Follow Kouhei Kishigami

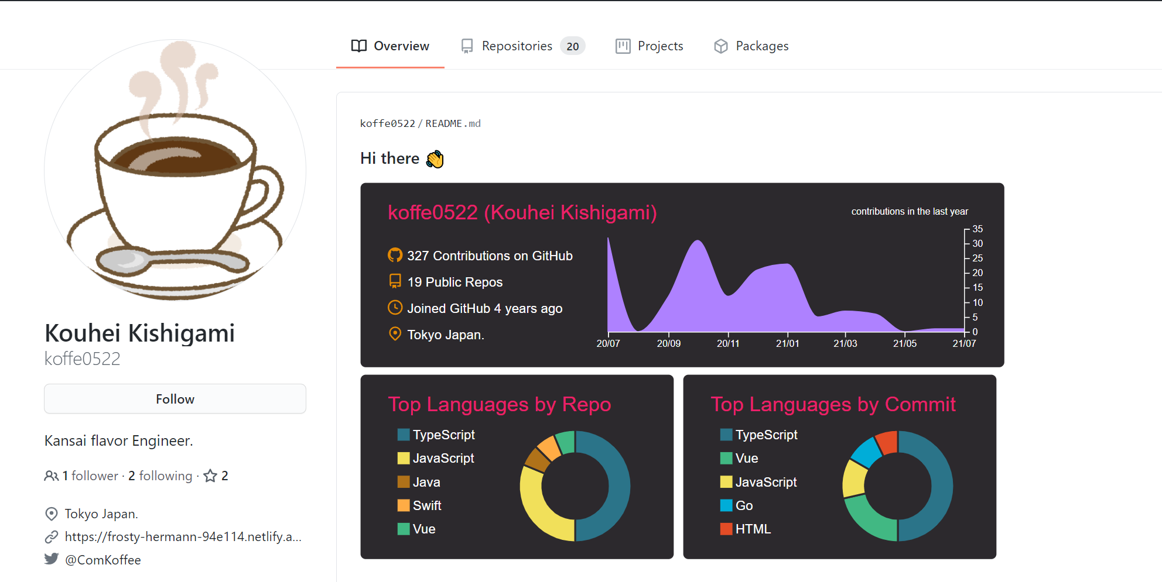[175, 399]
